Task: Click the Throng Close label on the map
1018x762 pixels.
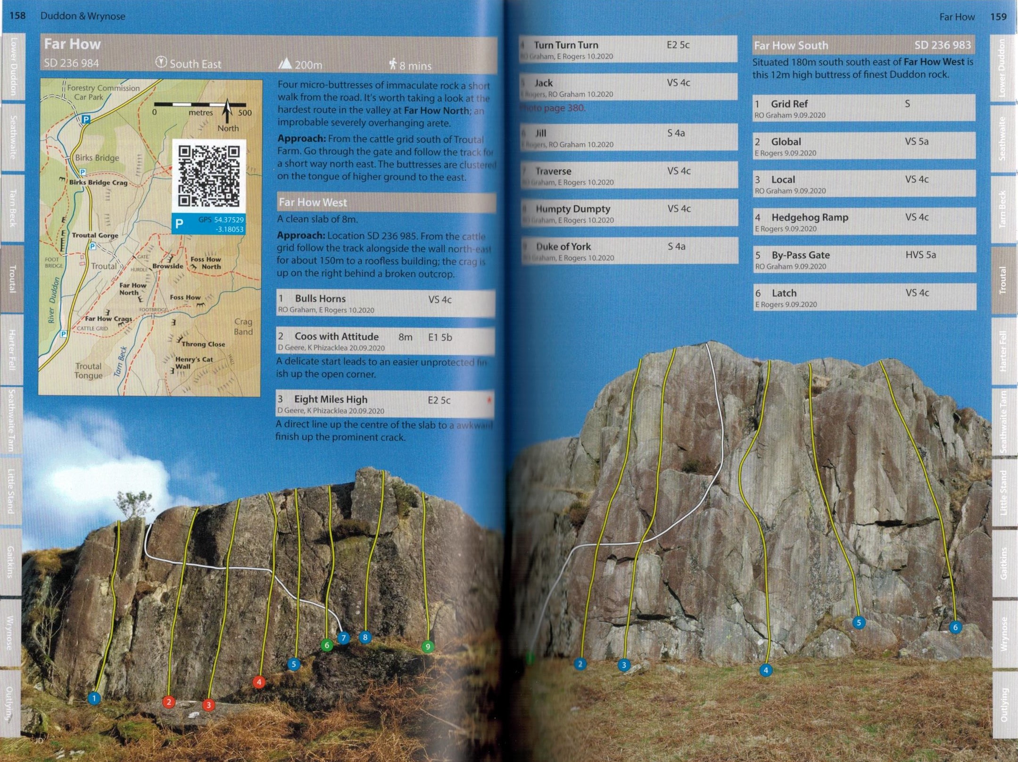Action: click(203, 344)
